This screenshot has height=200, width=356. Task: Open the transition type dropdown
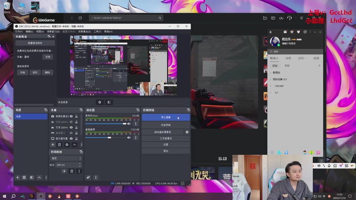coord(65,158)
